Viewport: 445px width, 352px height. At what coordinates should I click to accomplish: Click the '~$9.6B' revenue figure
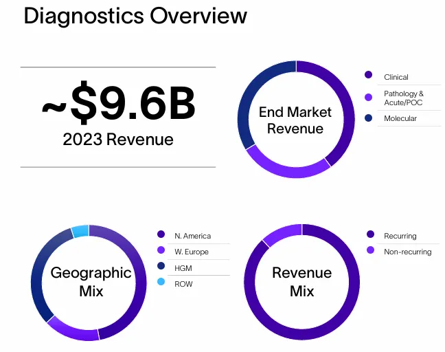pos(119,102)
